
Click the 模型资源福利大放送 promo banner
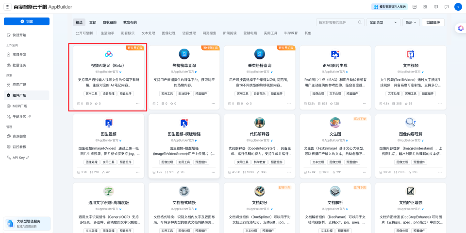pos(389,6)
